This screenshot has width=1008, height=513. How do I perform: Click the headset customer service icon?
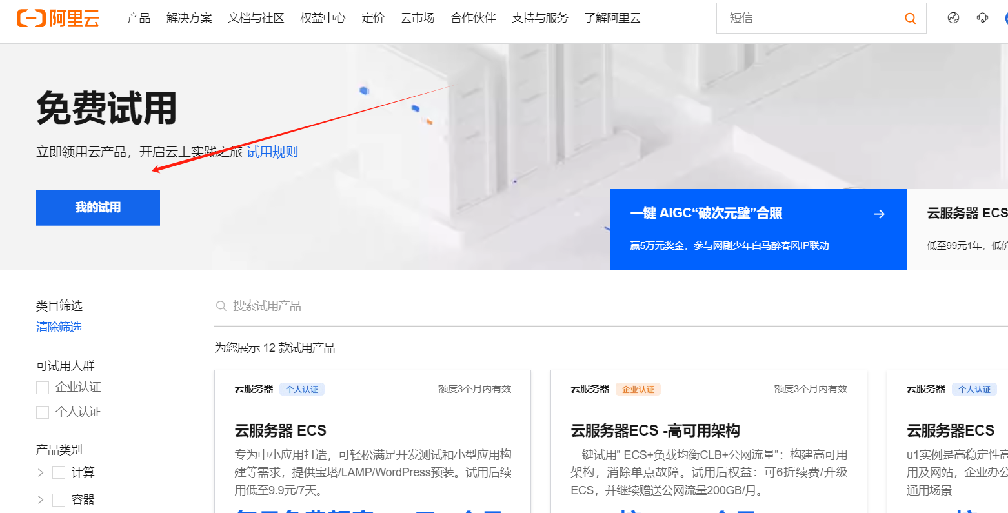coord(982,18)
